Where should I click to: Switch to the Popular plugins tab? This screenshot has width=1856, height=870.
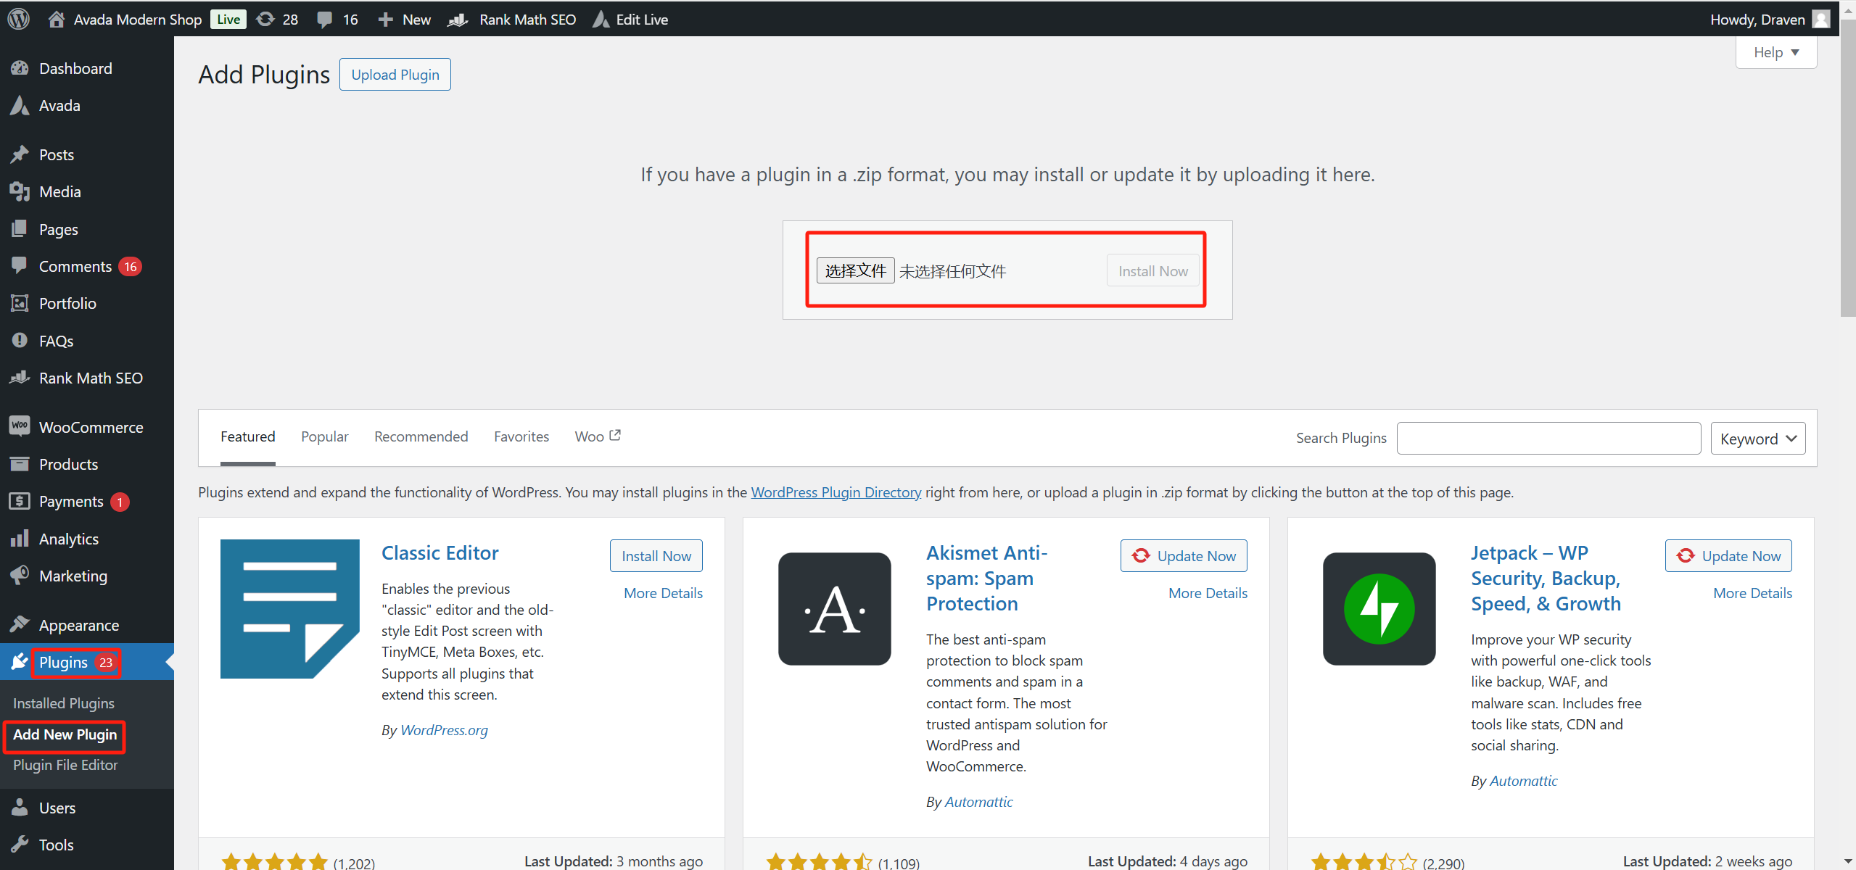324,436
